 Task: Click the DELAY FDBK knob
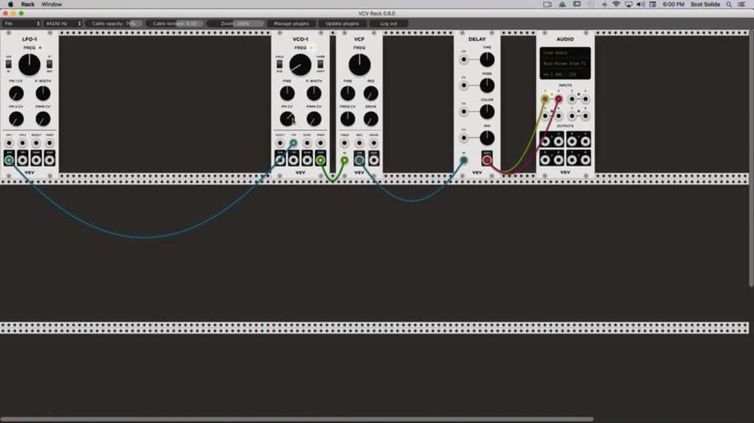click(487, 86)
